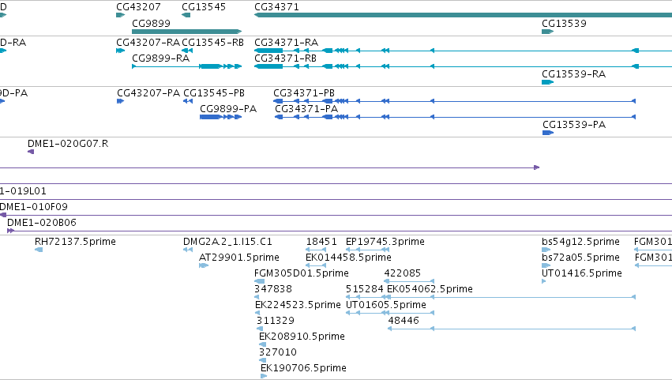Click the CG13539 gene arrow glyph

click(x=548, y=32)
